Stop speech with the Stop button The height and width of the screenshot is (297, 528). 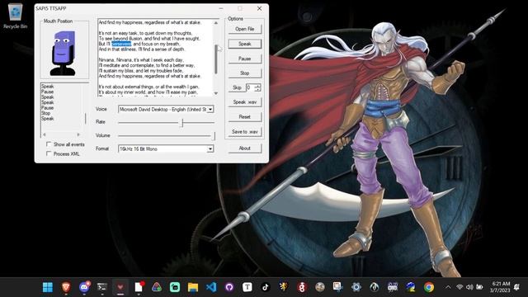(245, 73)
